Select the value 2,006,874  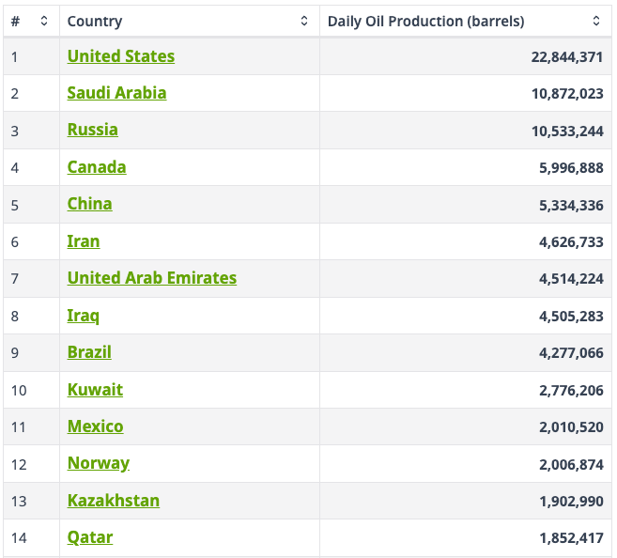[571, 465]
